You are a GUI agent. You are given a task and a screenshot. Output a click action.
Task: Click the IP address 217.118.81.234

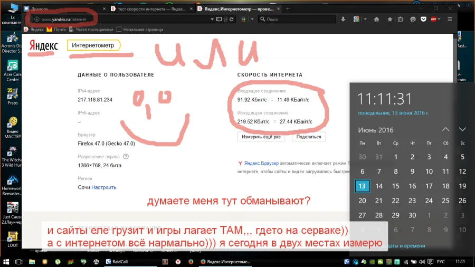coord(95,100)
